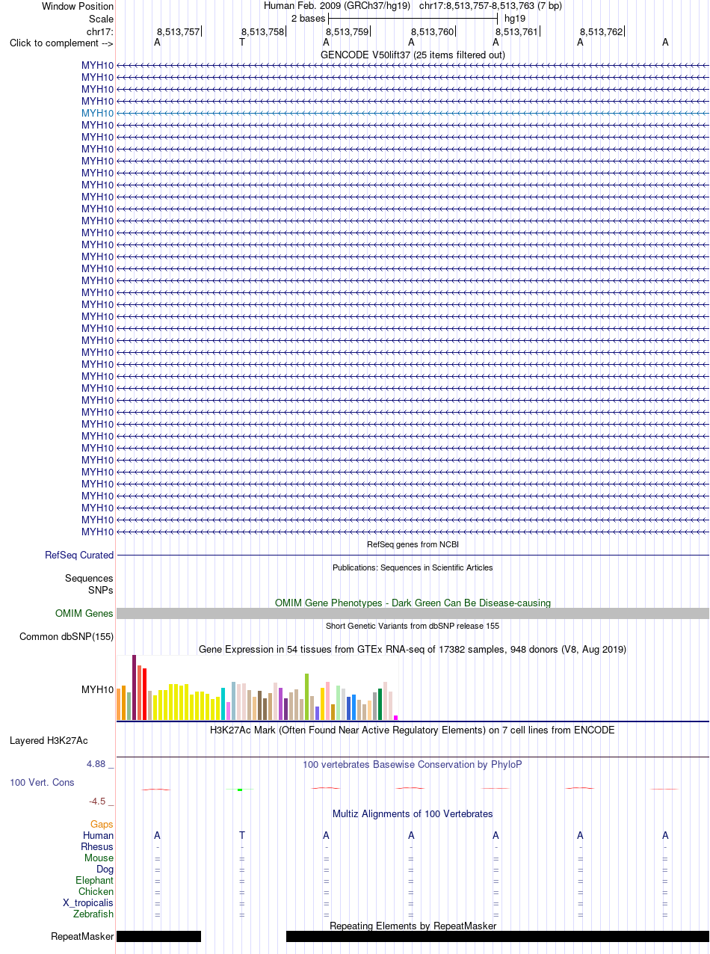Click the 'Repeating Elements by RepeatMasker' title
The width and height of the screenshot is (710, 954).
pos(413,926)
